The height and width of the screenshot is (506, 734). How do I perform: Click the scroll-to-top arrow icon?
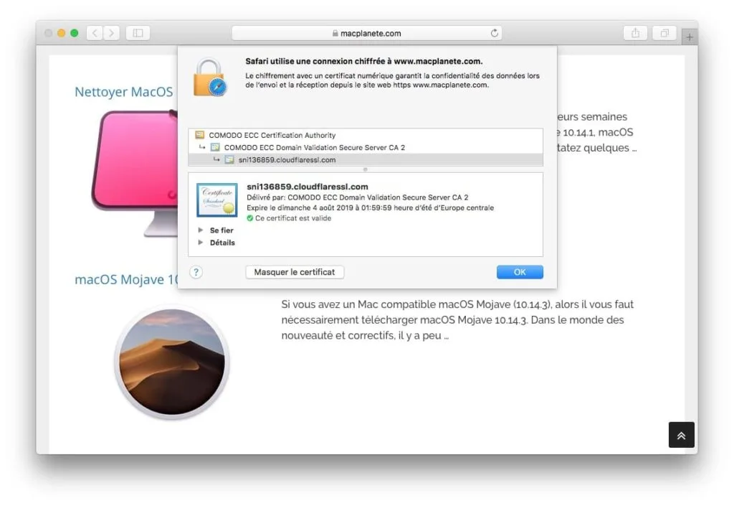[x=681, y=435]
